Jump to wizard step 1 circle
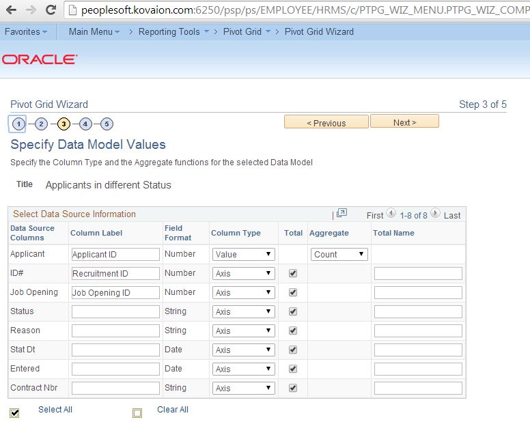The width and height of the screenshot is (530, 422). click(18, 124)
